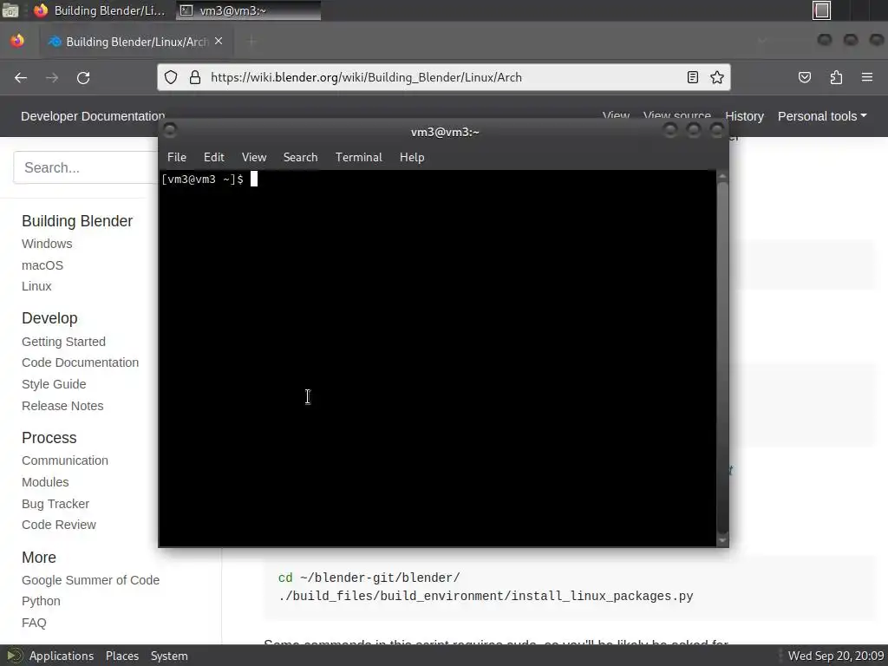Click the Applications menu logo icon
The width and height of the screenshot is (888, 666).
[x=14, y=656]
